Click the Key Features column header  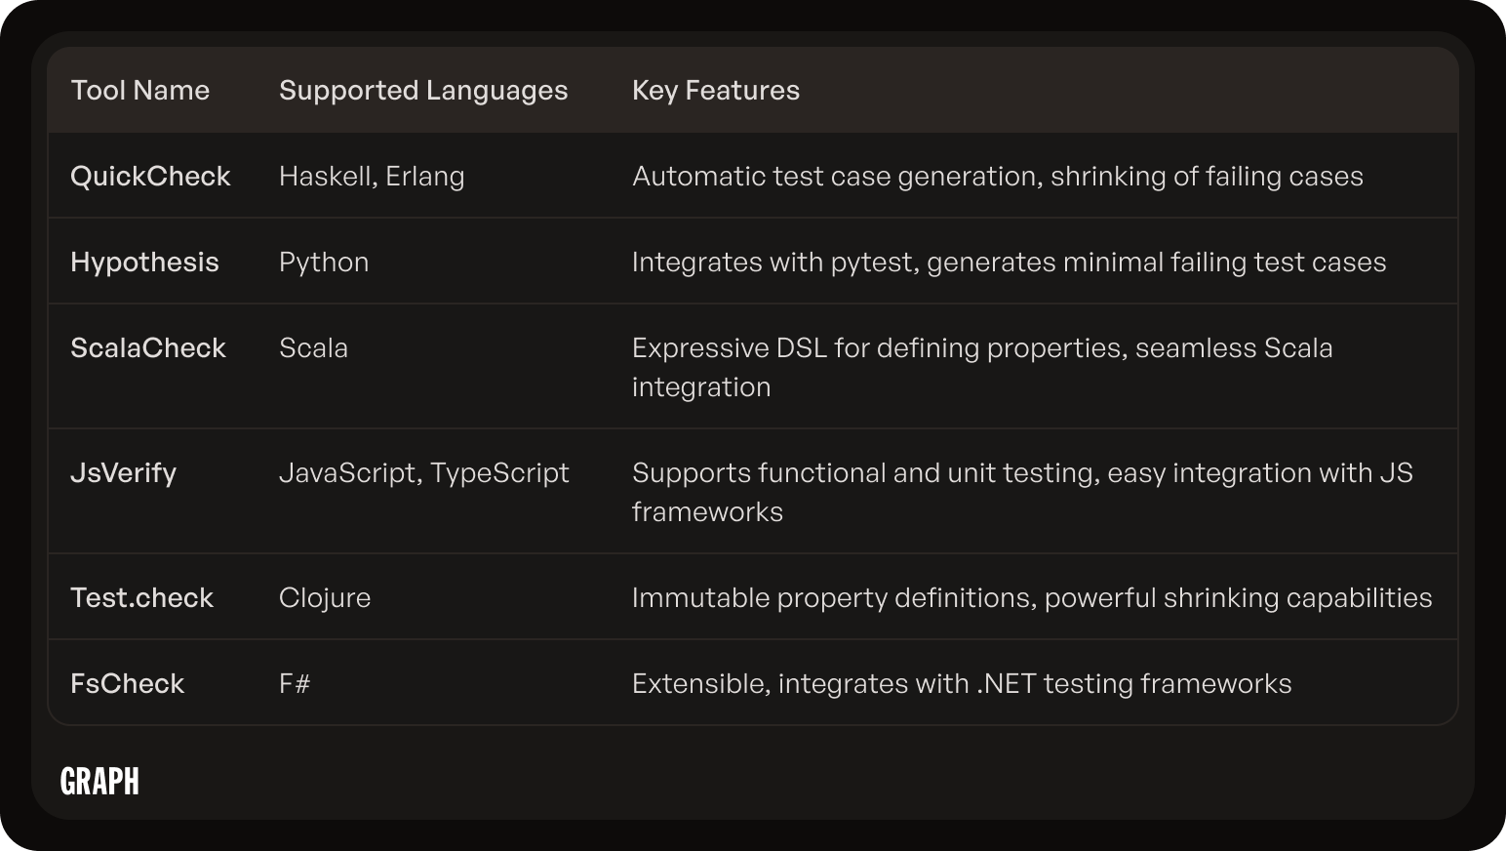coord(716,91)
